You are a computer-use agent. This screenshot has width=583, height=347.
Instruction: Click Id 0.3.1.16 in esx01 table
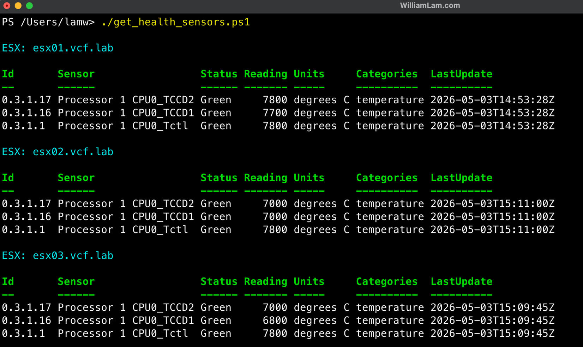(x=26, y=113)
